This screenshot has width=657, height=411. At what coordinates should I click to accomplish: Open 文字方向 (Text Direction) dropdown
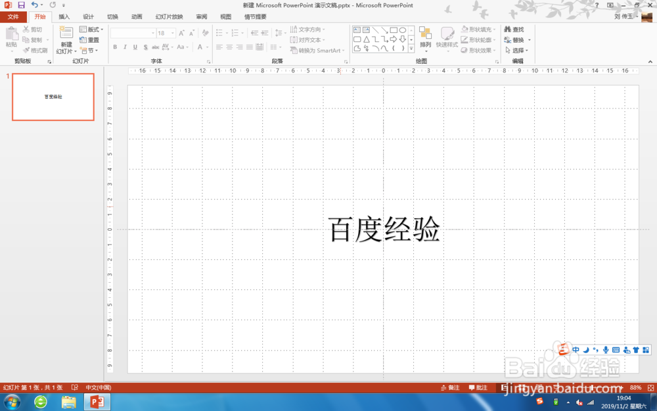[x=307, y=30]
